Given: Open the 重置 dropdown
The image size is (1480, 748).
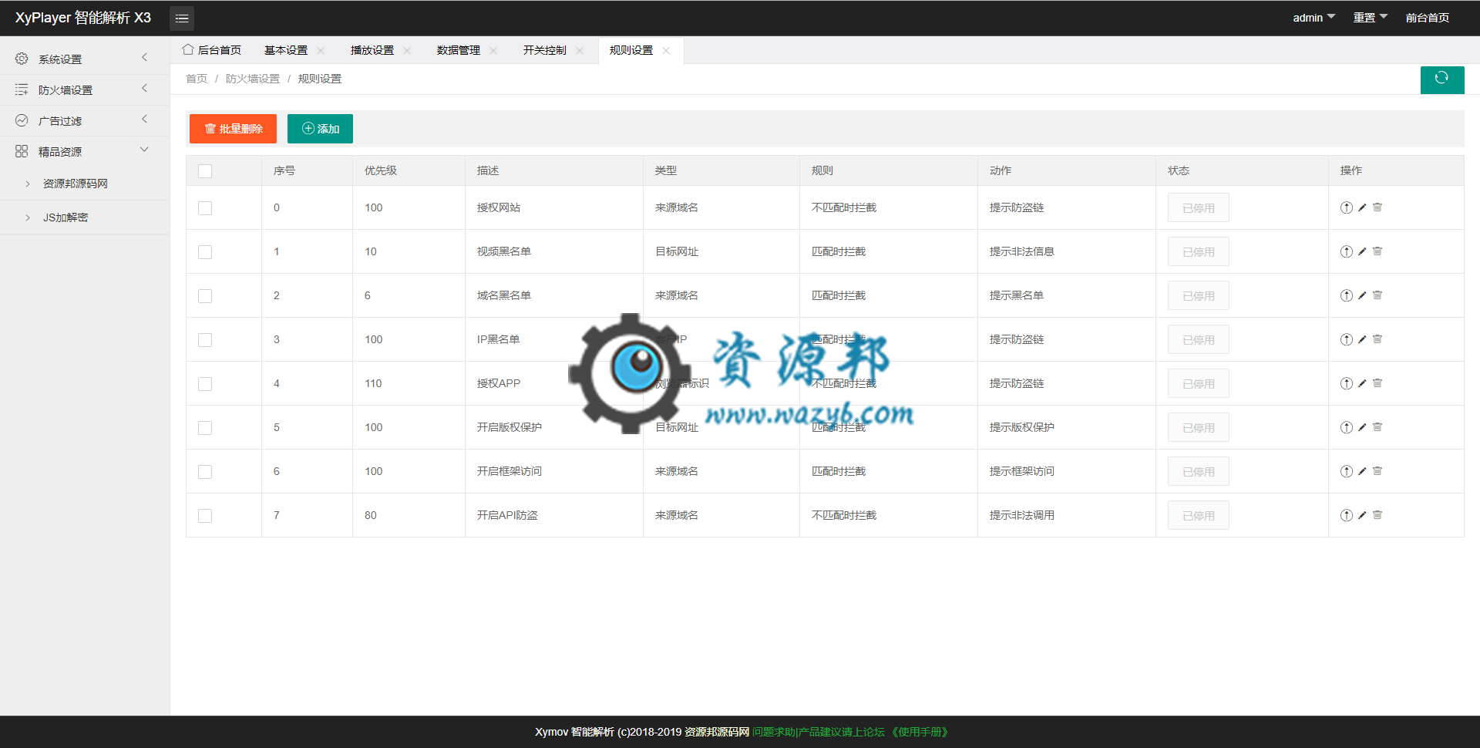Looking at the screenshot, I should tap(1370, 18).
